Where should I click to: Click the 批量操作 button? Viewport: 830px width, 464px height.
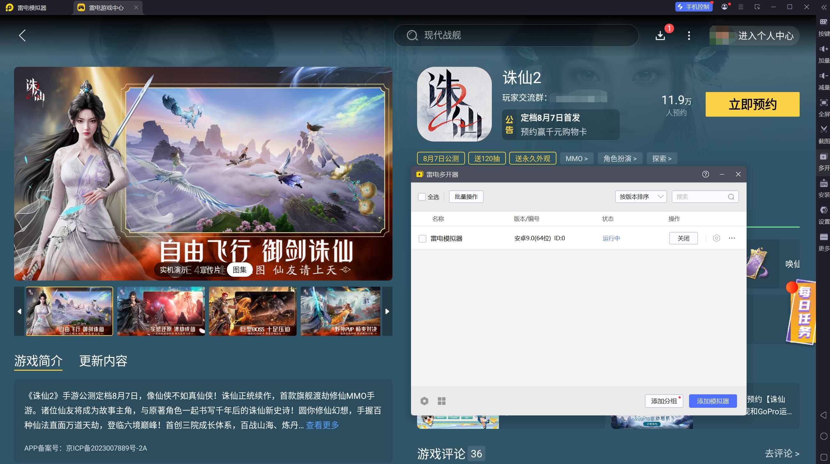466,197
